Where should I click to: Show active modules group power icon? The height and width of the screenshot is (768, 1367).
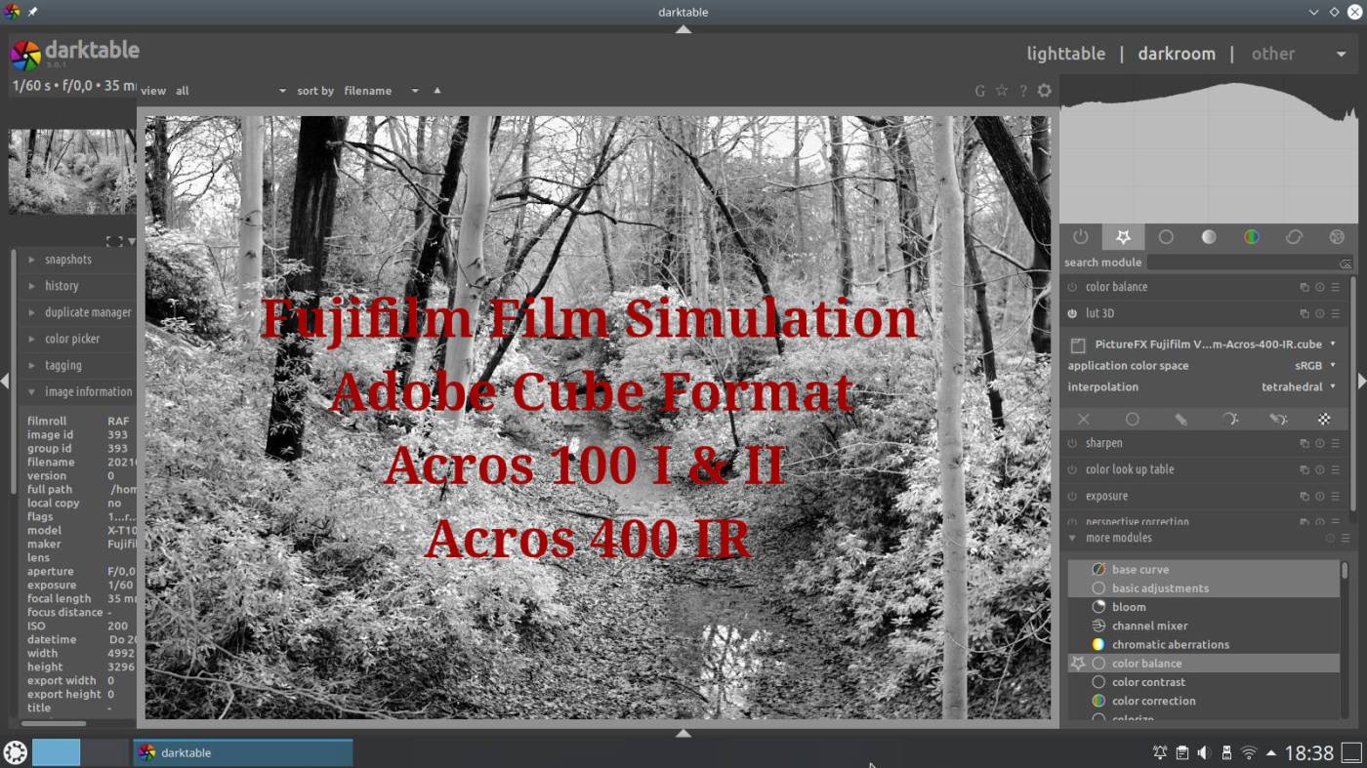(x=1080, y=237)
